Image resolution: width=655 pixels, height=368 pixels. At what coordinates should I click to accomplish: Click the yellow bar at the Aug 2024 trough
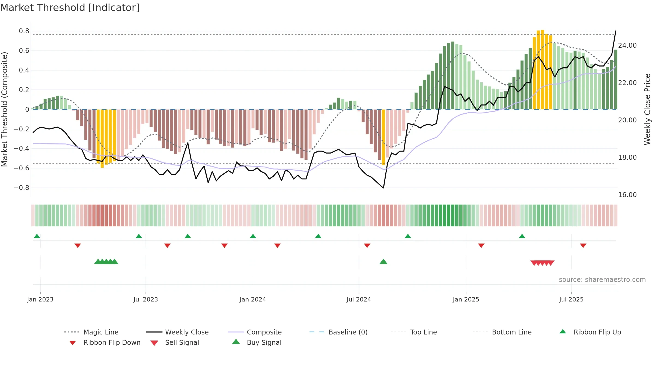click(383, 137)
